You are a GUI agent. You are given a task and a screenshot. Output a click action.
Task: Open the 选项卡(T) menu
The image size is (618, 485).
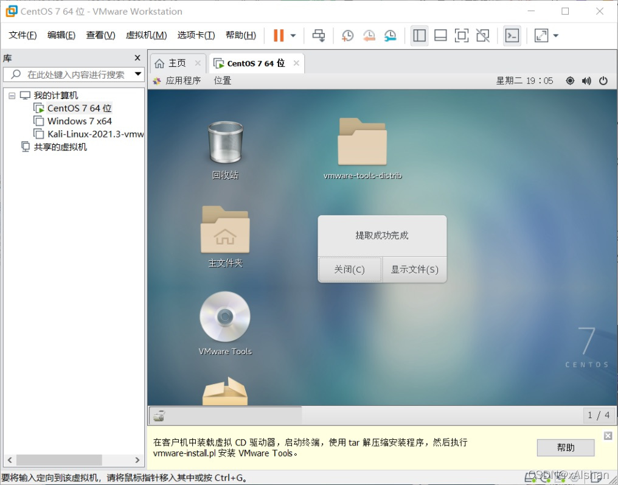click(196, 35)
